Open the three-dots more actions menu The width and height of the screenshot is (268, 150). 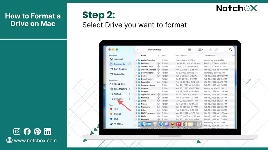pyautogui.click(x=222, y=50)
